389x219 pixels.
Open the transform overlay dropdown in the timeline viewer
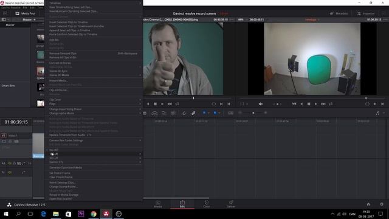click(247, 104)
